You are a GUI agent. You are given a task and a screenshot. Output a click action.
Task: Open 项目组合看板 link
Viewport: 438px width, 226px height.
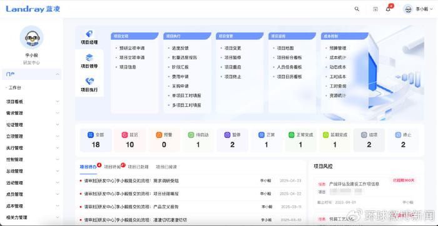[x=289, y=57]
